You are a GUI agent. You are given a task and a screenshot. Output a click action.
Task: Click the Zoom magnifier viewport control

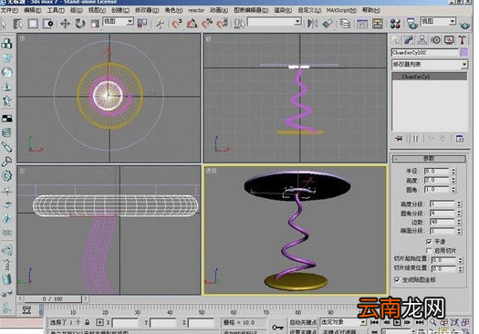coord(432,322)
